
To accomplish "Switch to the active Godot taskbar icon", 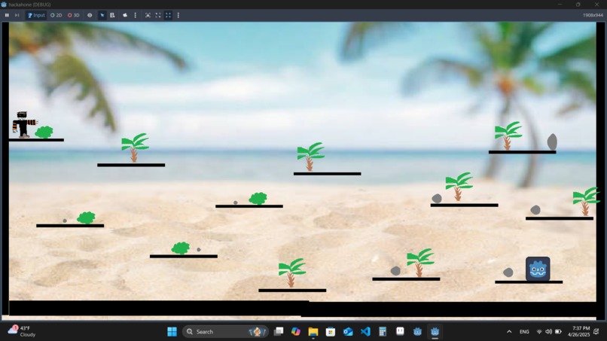I will pyautogui.click(x=435, y=332).
